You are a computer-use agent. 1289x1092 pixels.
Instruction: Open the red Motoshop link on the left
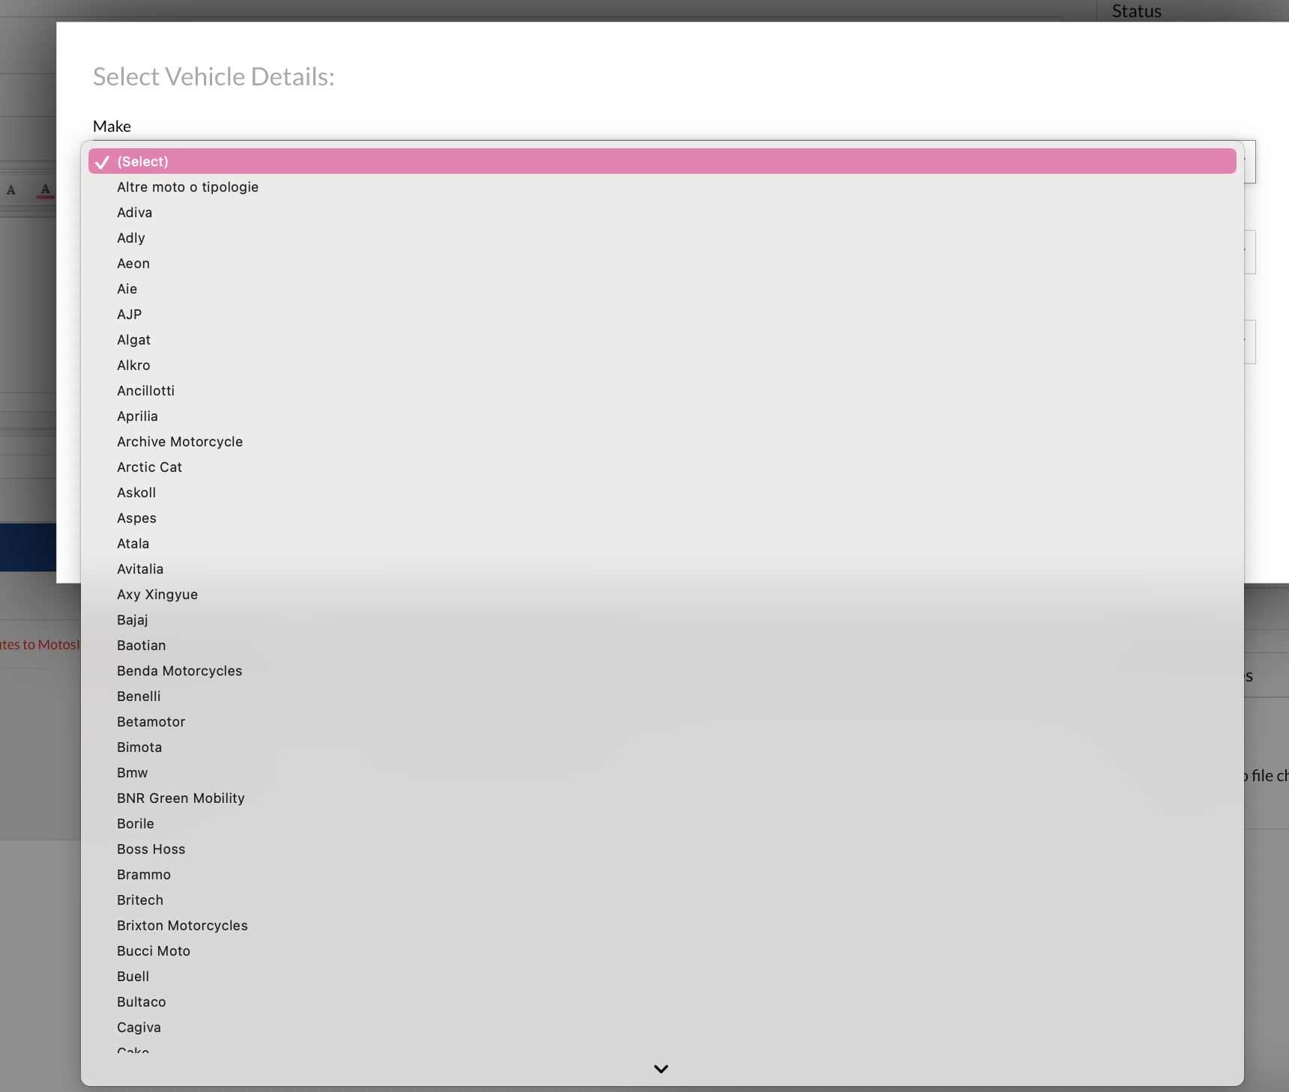tap(39, 643)
